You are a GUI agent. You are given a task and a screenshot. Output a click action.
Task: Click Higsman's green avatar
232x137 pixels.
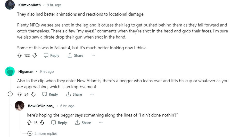point(10,71)
